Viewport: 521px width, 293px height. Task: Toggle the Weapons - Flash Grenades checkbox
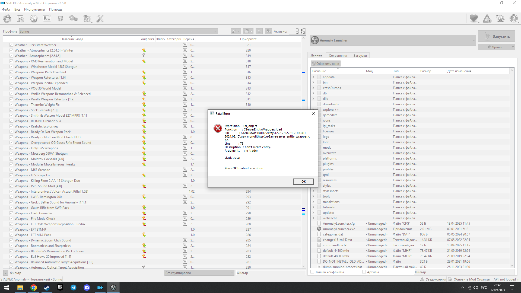click(11, 213)
